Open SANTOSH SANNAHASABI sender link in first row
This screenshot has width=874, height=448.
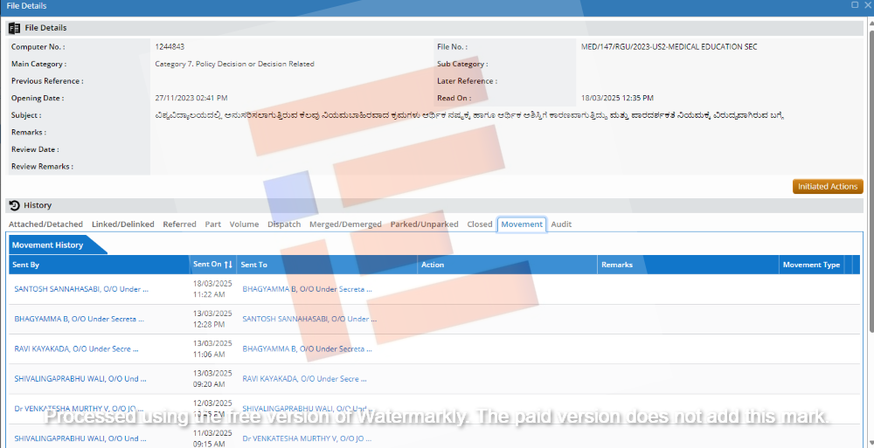81,288
